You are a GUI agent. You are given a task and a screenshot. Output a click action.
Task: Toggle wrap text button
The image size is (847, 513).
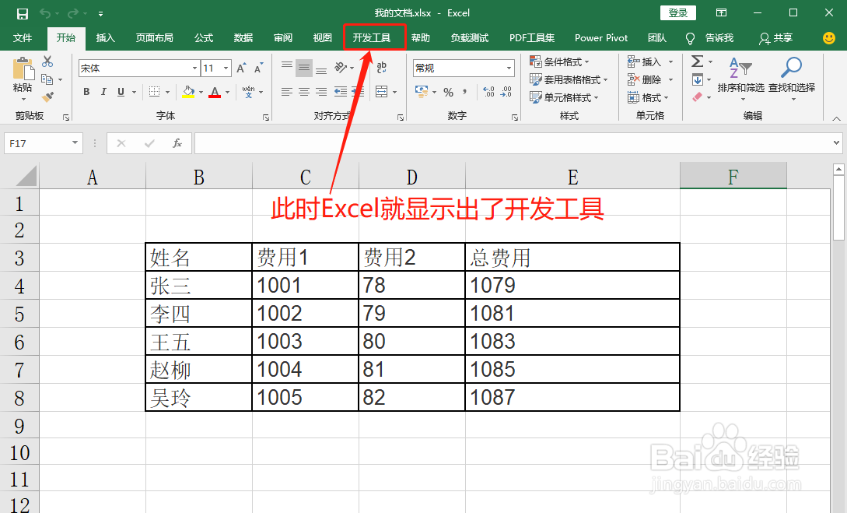click(382, 68)
